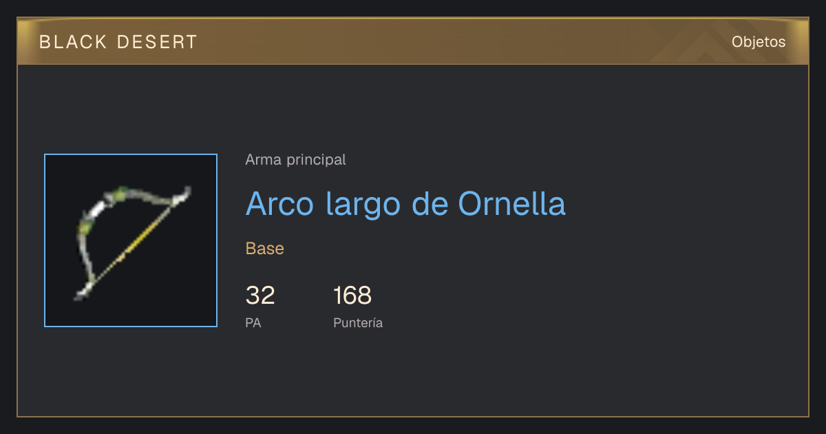
Task: Click the white lower tip of the bow
Action: (83, 292)
